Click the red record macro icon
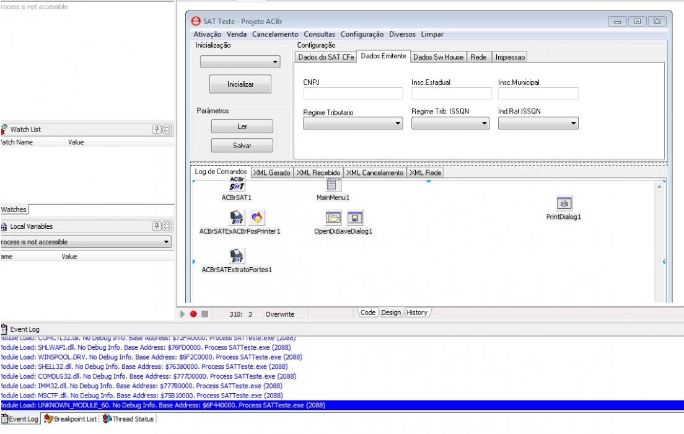684x434 pixels. [x=193, y=314]
